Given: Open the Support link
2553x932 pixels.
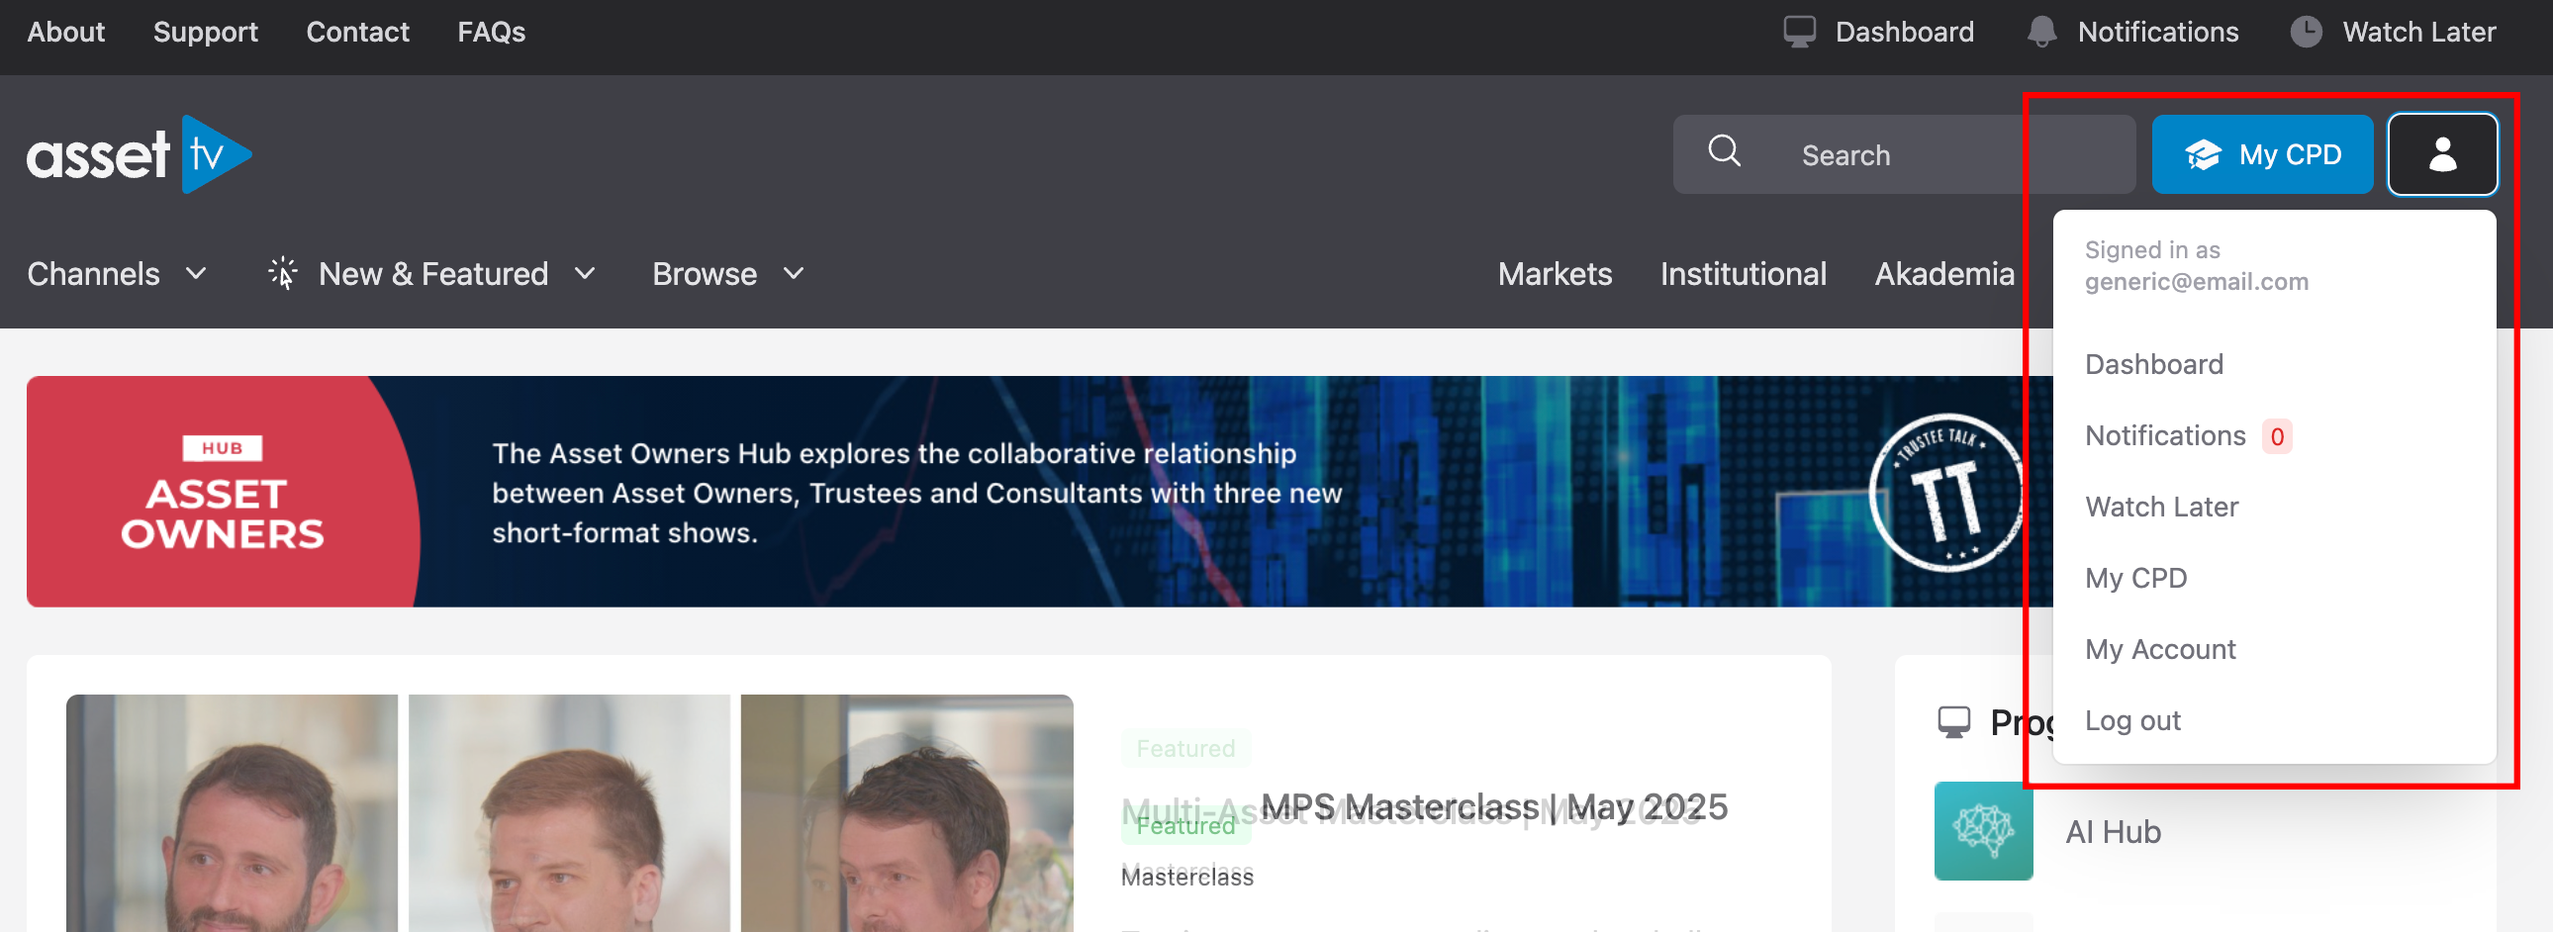Looking at the screenshot, I should 205,32.
